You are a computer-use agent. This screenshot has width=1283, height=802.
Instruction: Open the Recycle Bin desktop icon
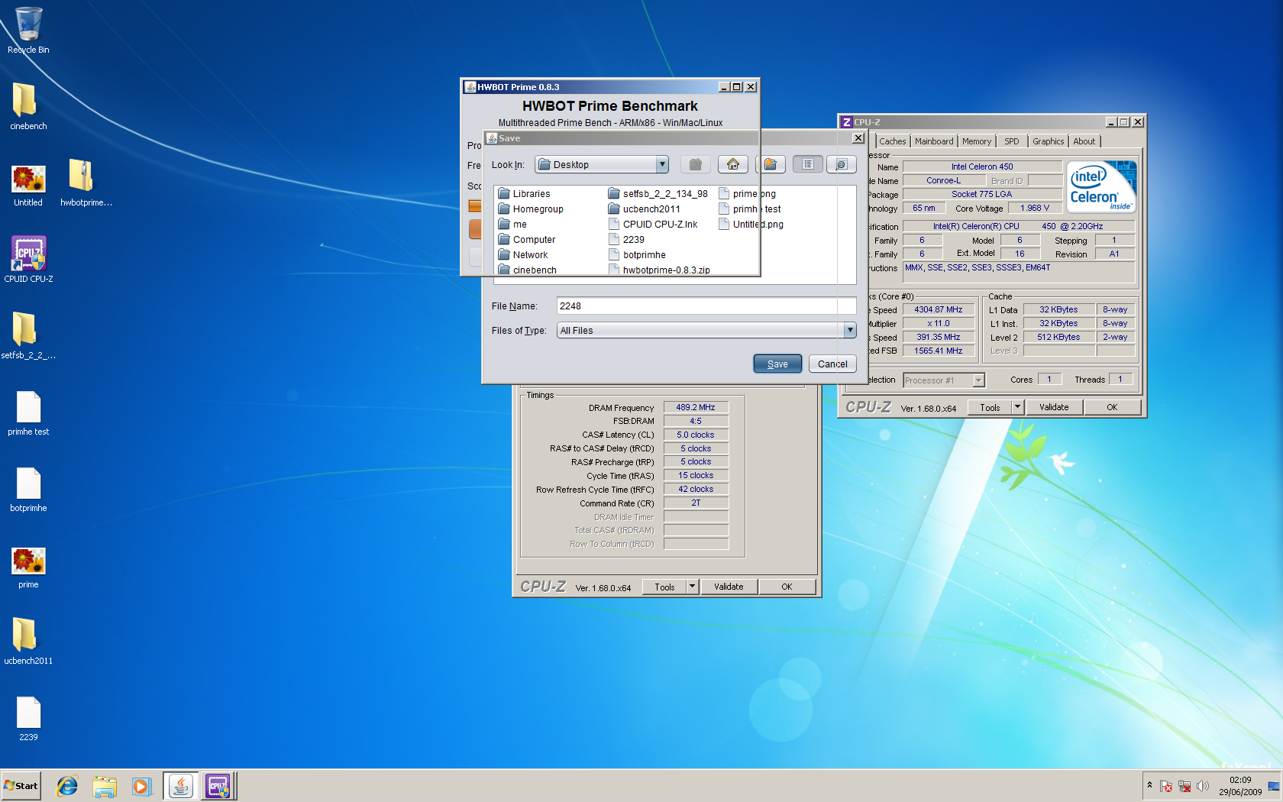[28, 31]
